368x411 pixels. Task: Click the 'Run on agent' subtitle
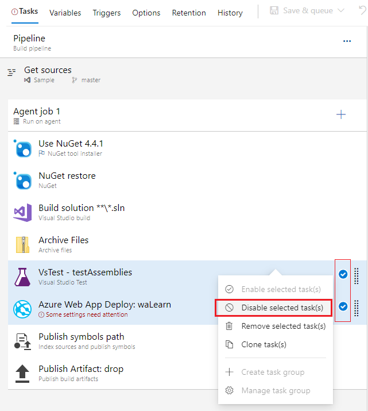(x=41, y=121)
